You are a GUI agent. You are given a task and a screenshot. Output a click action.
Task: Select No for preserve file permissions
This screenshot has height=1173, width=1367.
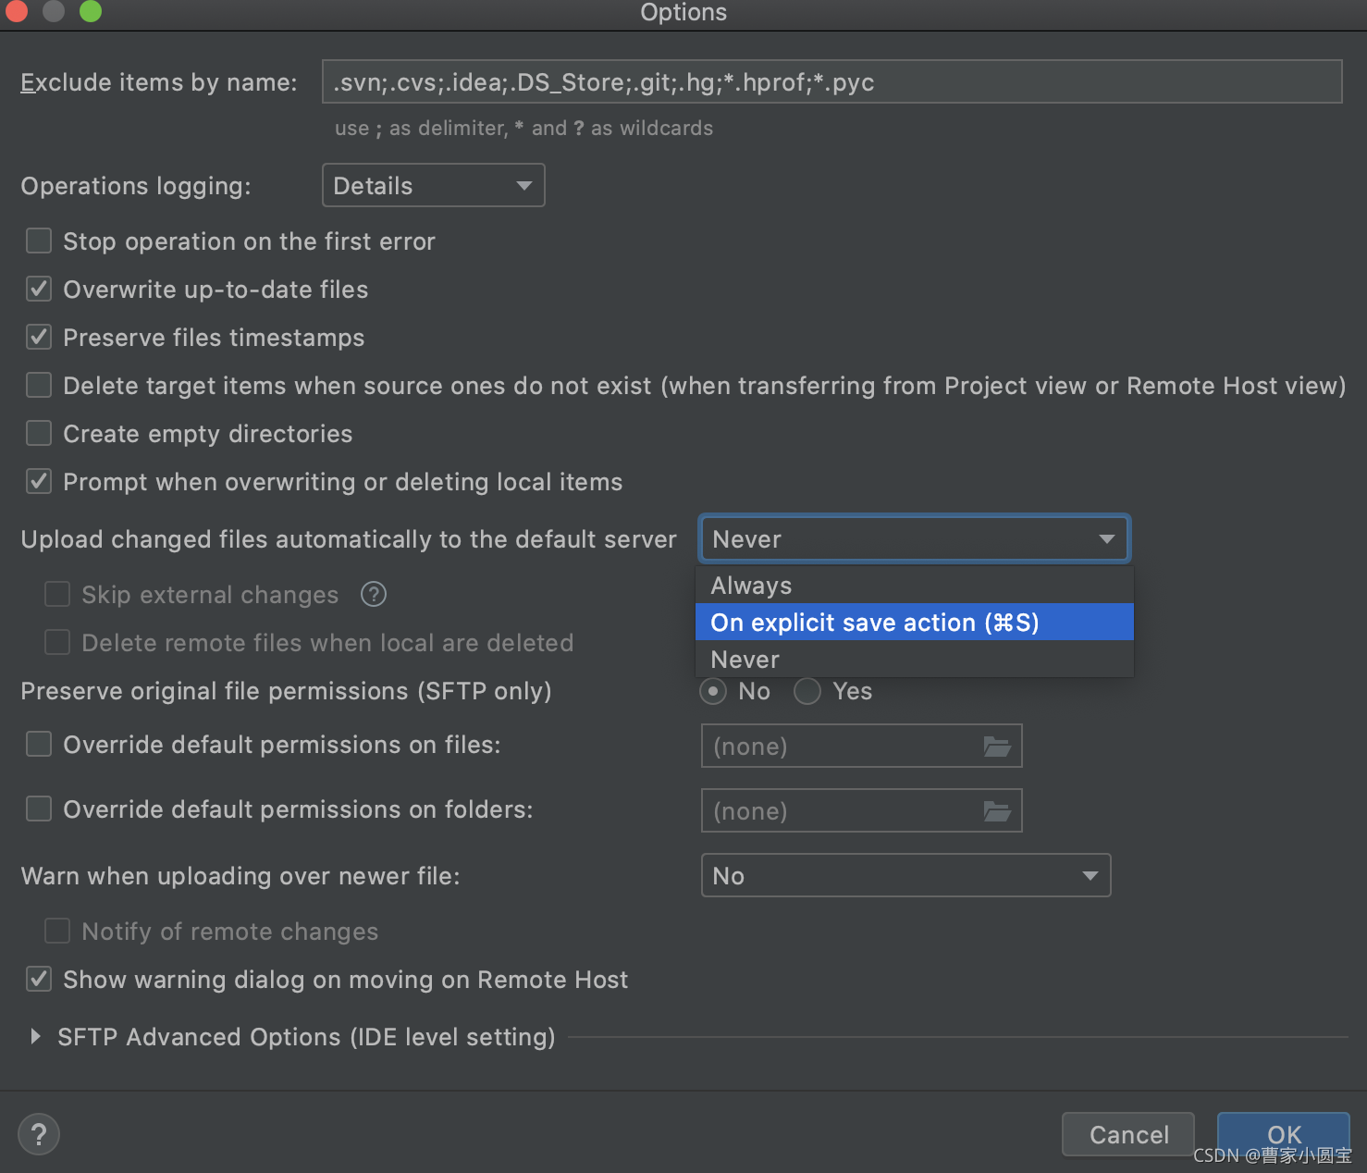(x=713, y=691)
